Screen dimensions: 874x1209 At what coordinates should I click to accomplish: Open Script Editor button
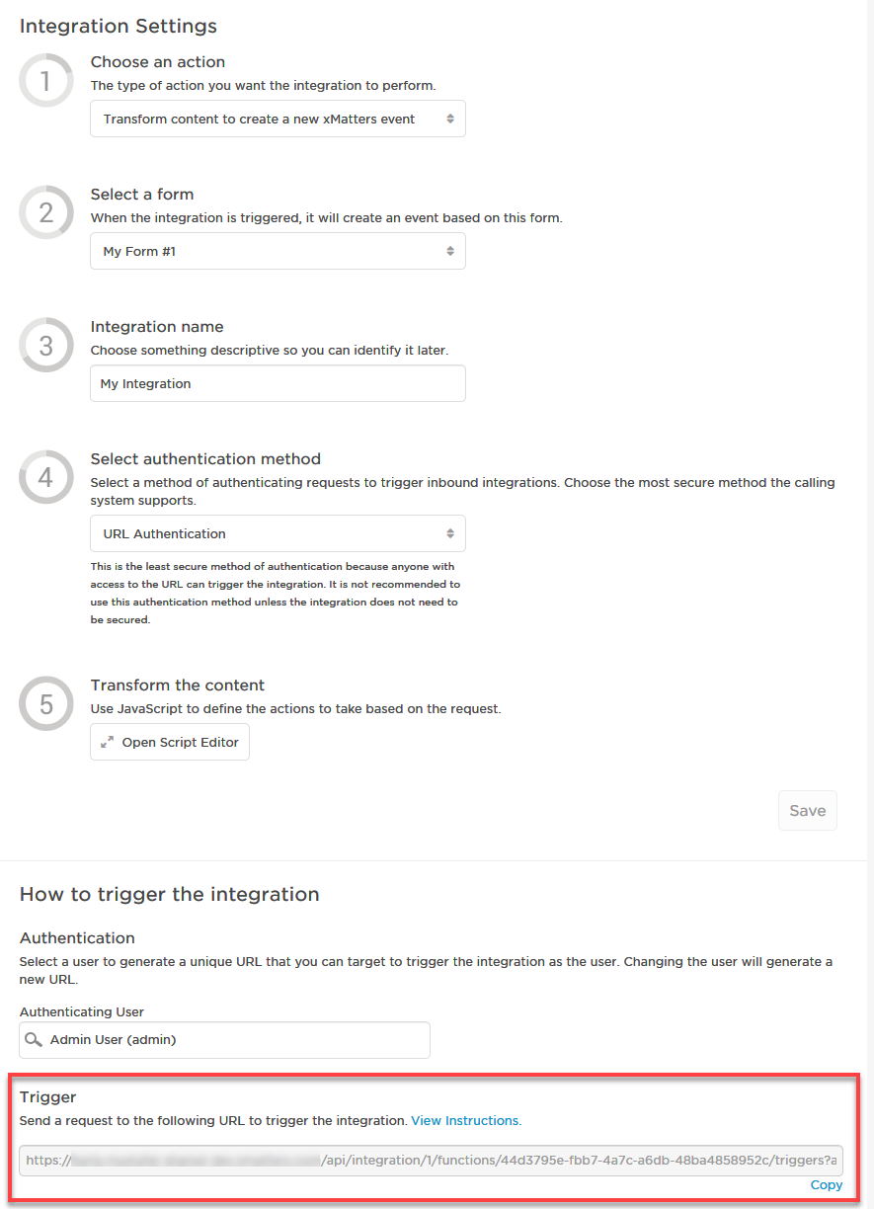pyautogui.click(x=170, y=742)
